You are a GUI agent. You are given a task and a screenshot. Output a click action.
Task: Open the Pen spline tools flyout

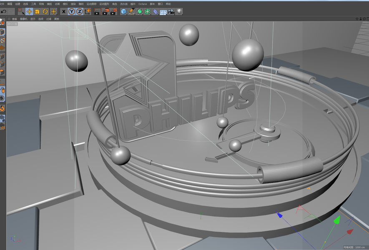tap(132, 12)
